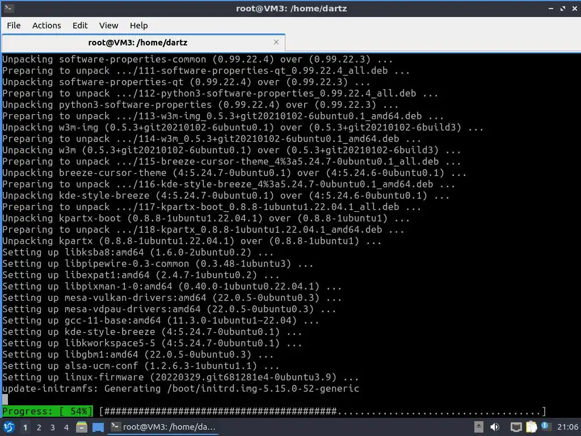581x436 pixels.
Task: Click the 'Setting up libexpat1:amd64' line
Action: pyautogui.click(x=141, y=275)
